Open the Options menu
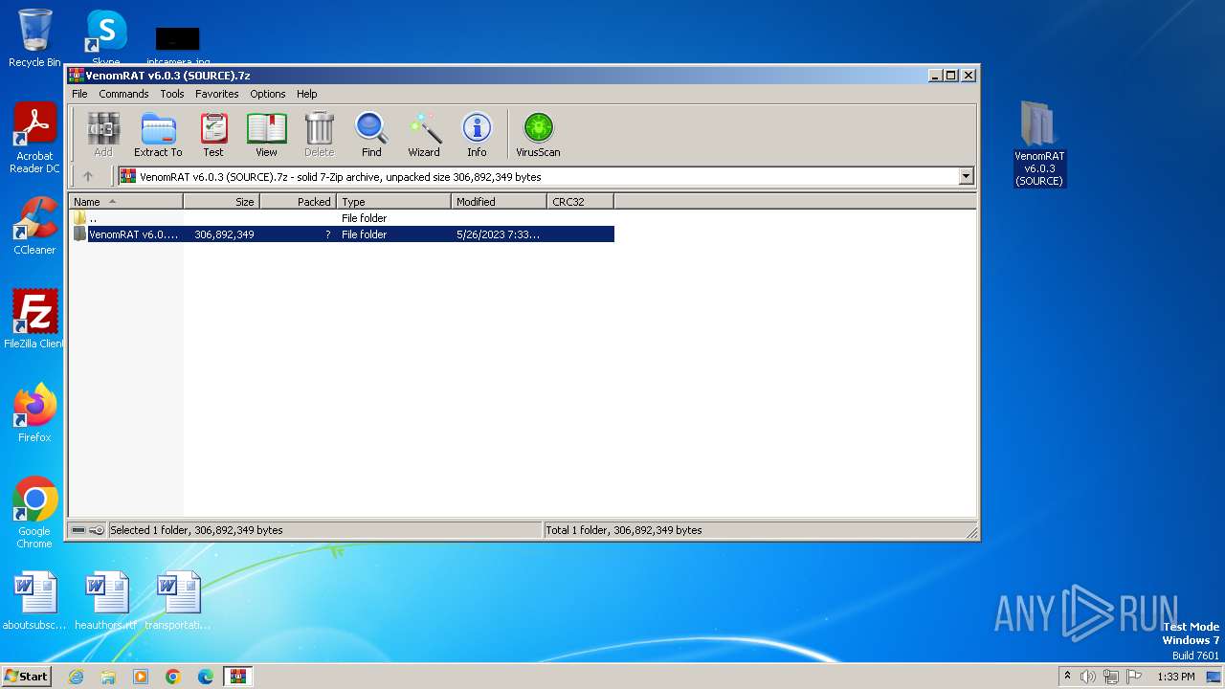 [x=268, y=94]
